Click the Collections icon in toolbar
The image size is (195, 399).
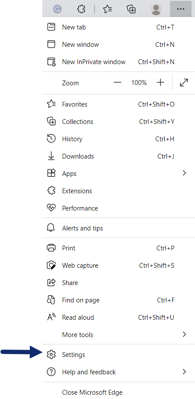[131, 9]
